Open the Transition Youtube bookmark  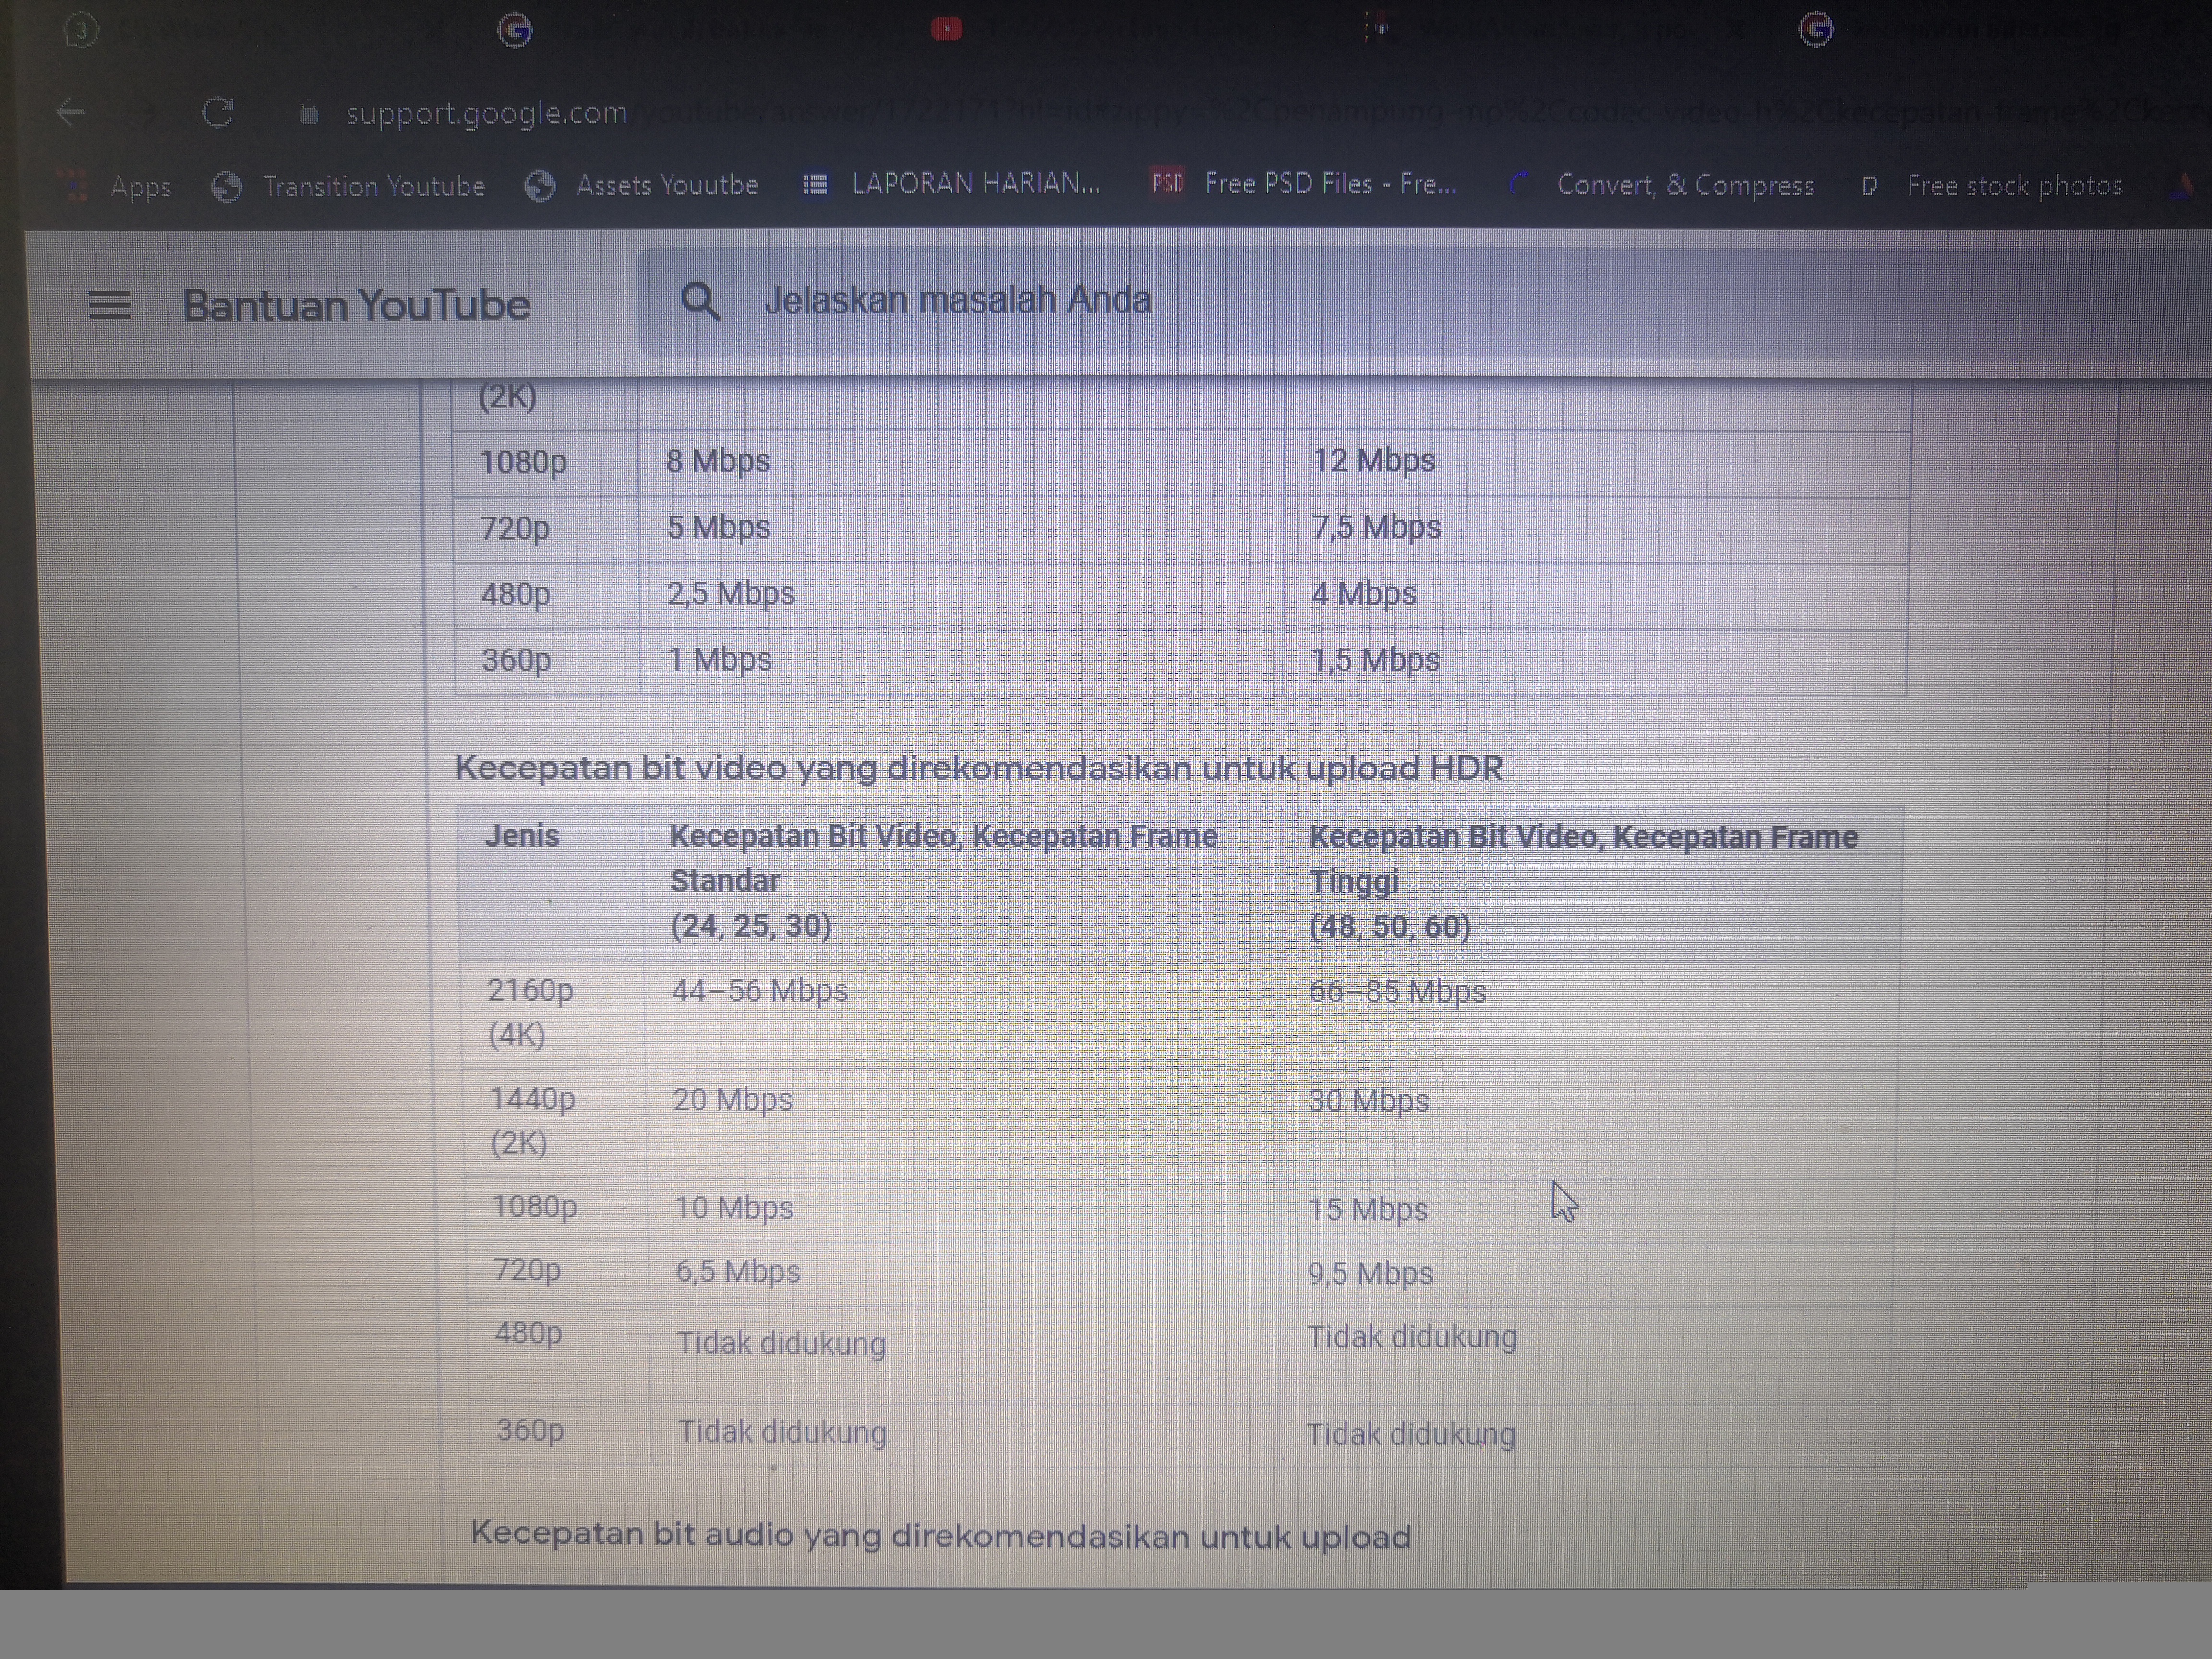pos(374,186)
